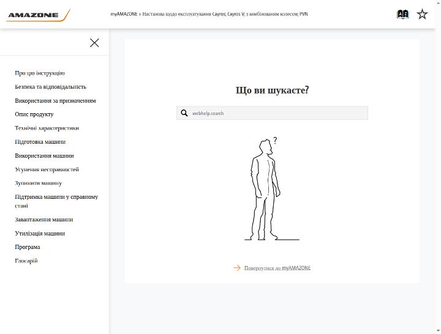Open Про цю інструкцію section

(40, 73)
